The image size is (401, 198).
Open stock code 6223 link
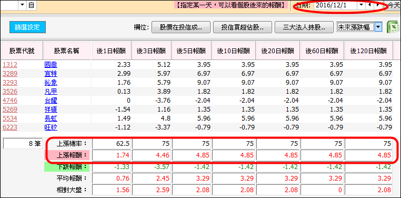tap(10, 127)
